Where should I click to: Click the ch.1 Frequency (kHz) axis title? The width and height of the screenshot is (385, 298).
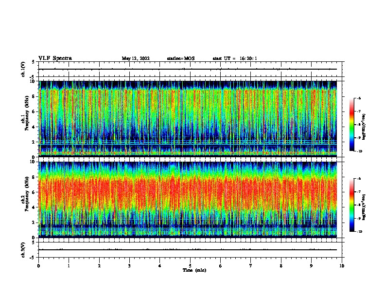(x=25, y=113)
